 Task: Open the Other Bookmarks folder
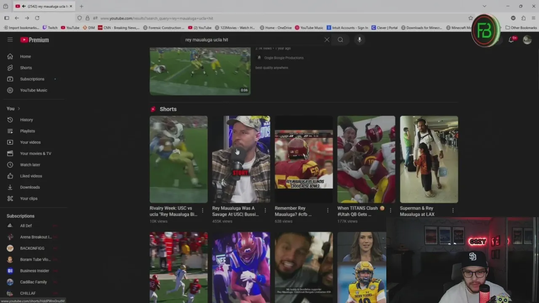click(521, 28)
